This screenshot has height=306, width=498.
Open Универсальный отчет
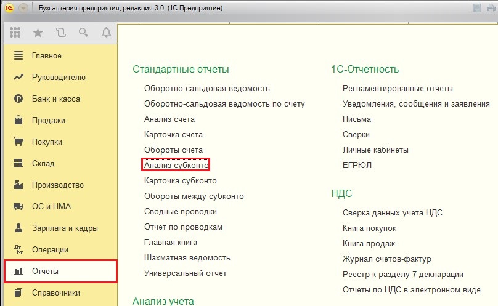coord(186,273)
